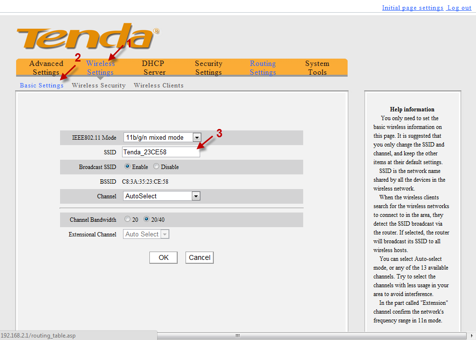Click the horizontal scrollbar right arrow
This screenshot has height=340, width=476.
pyautogui.click(x=472, y=336)
